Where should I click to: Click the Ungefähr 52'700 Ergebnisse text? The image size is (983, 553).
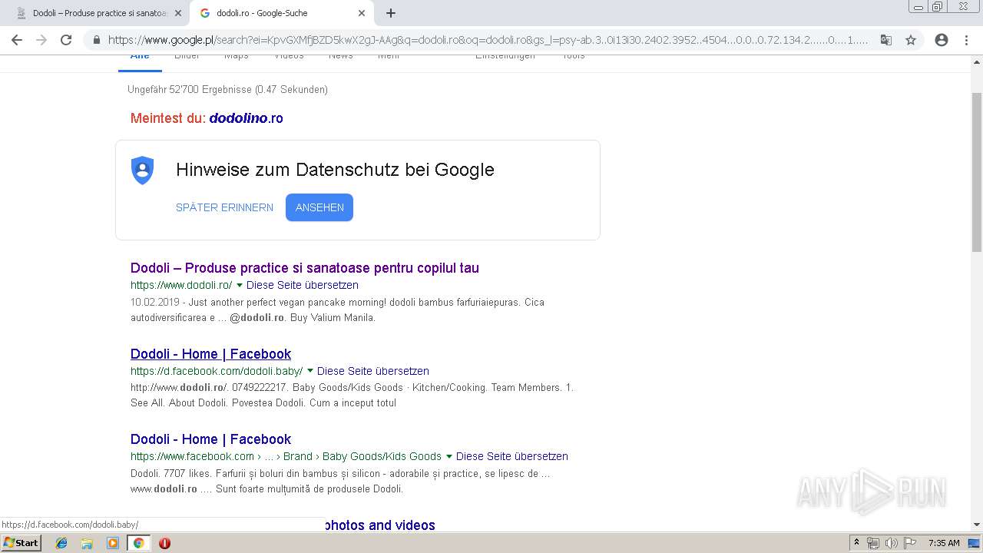pyautogui.click(x=227, y=90)
